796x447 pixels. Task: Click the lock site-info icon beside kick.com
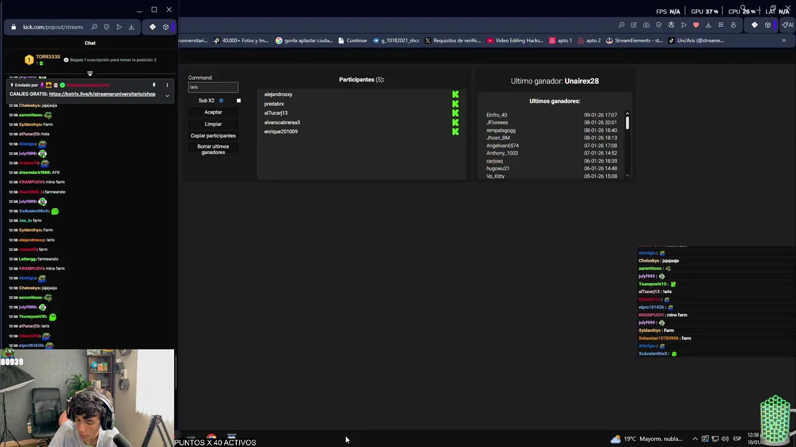click(13, 27)
